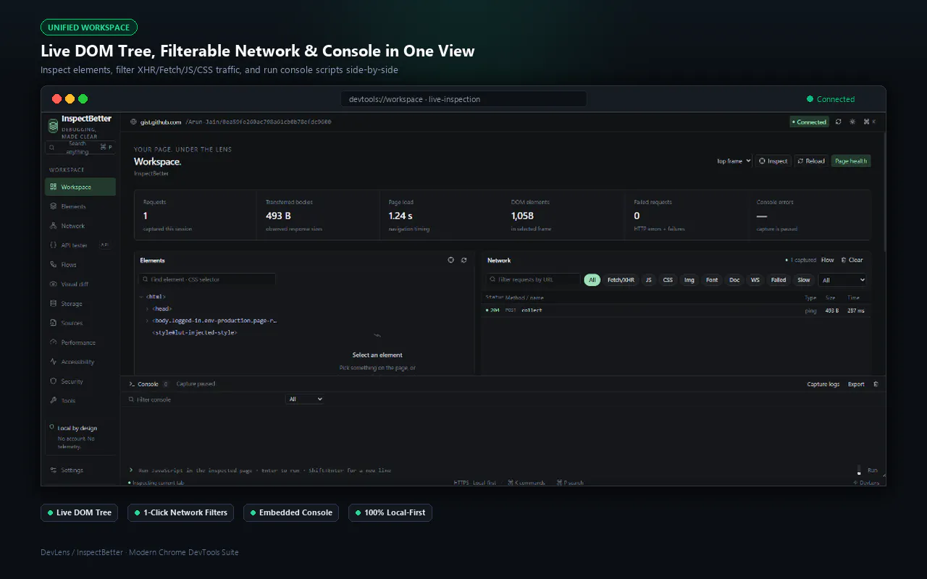Select the Font filter chip
Viewport: 927px width, 579px height.
tap(712, 280)
